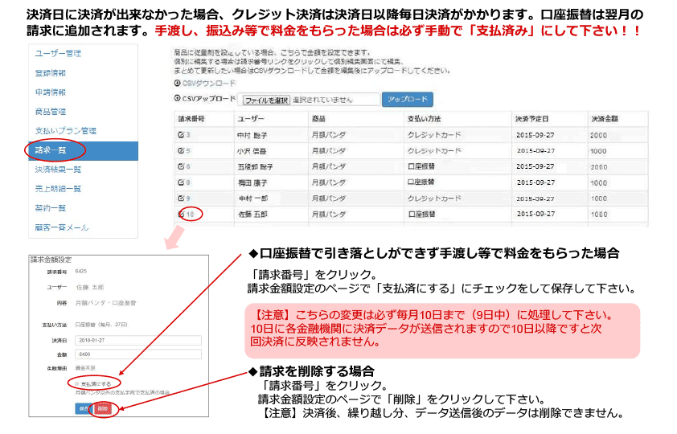Click 口座振替 in 五稜郭 聡子's row

421,166
